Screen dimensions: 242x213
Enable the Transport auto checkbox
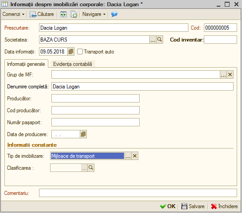pos(80,52)
